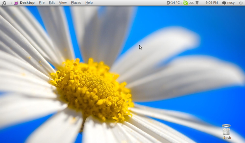
Task: Select the Trash icon on desktop
Action: 226,130
